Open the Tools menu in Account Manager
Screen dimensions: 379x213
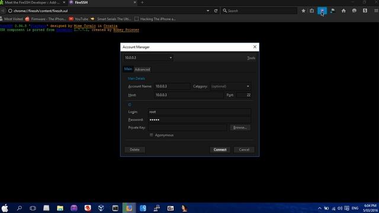[x=251, y=58]
